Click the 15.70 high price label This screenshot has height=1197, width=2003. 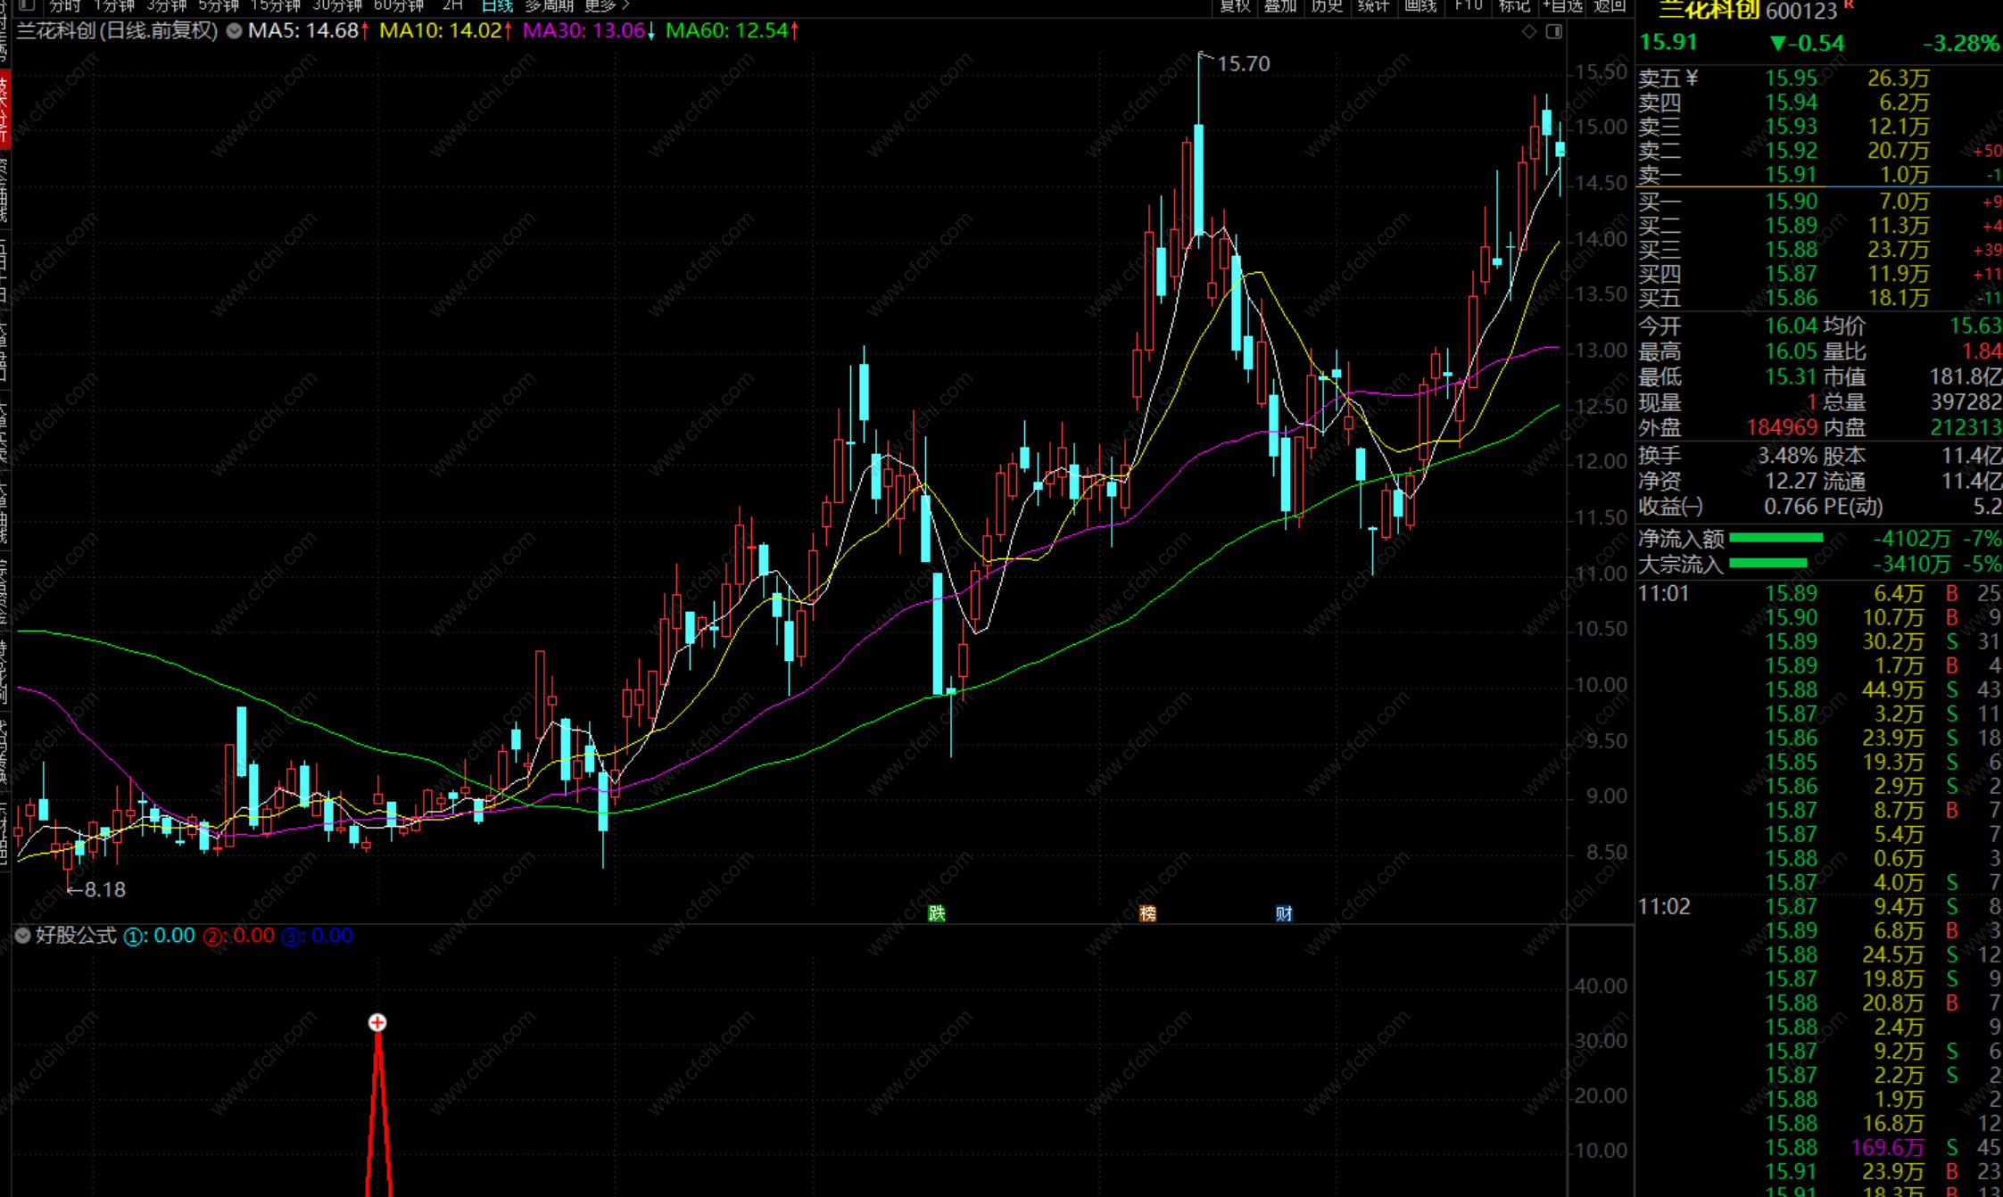coord(1243,64)
